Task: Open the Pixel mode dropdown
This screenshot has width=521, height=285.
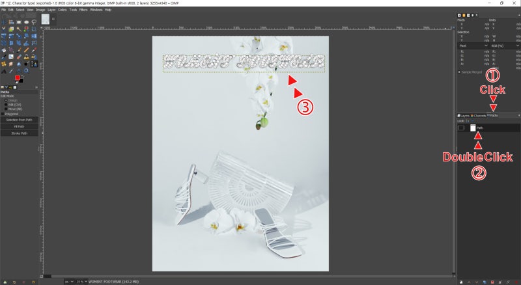Action: (472, 46)
